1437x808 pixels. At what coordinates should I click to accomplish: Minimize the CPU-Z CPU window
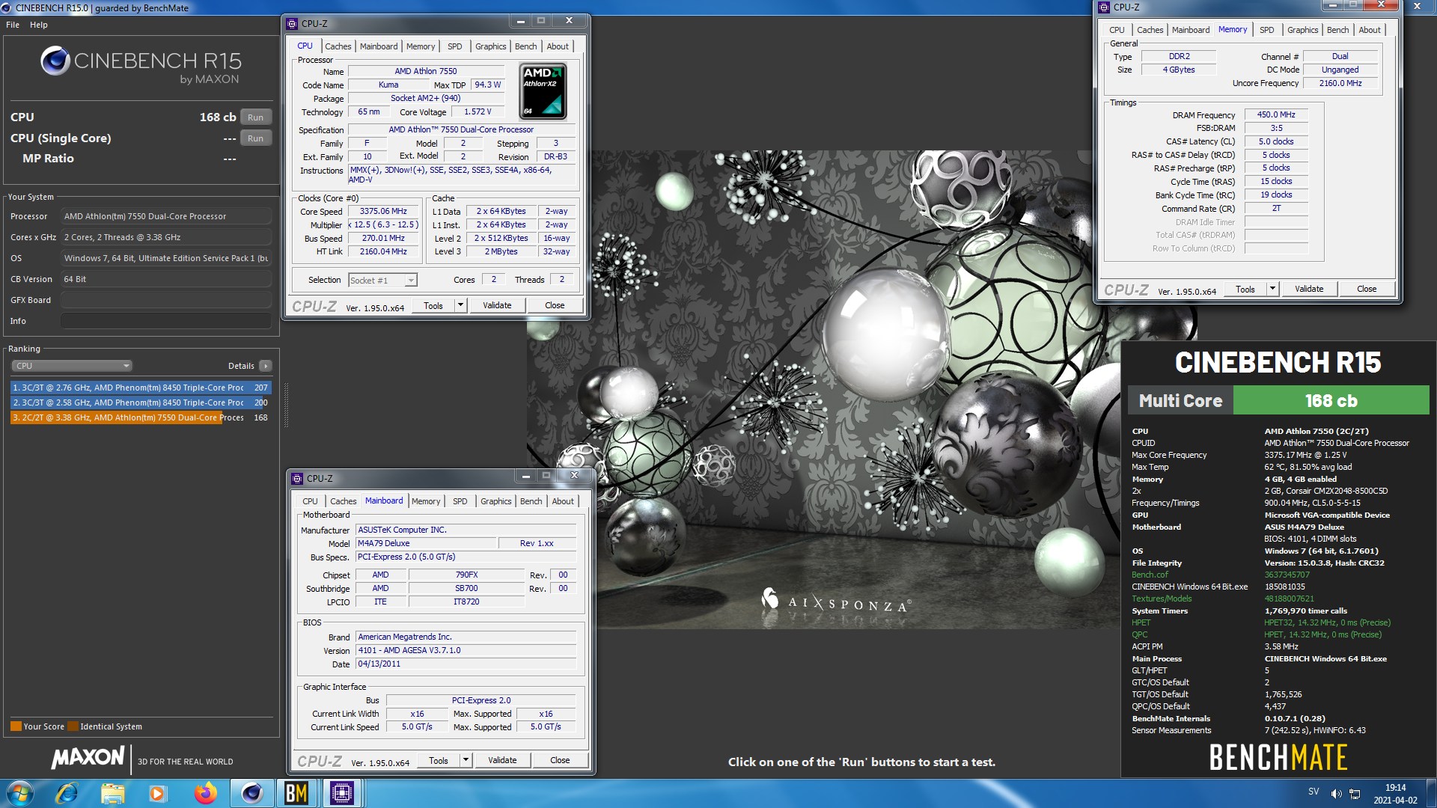pos(520,21)
